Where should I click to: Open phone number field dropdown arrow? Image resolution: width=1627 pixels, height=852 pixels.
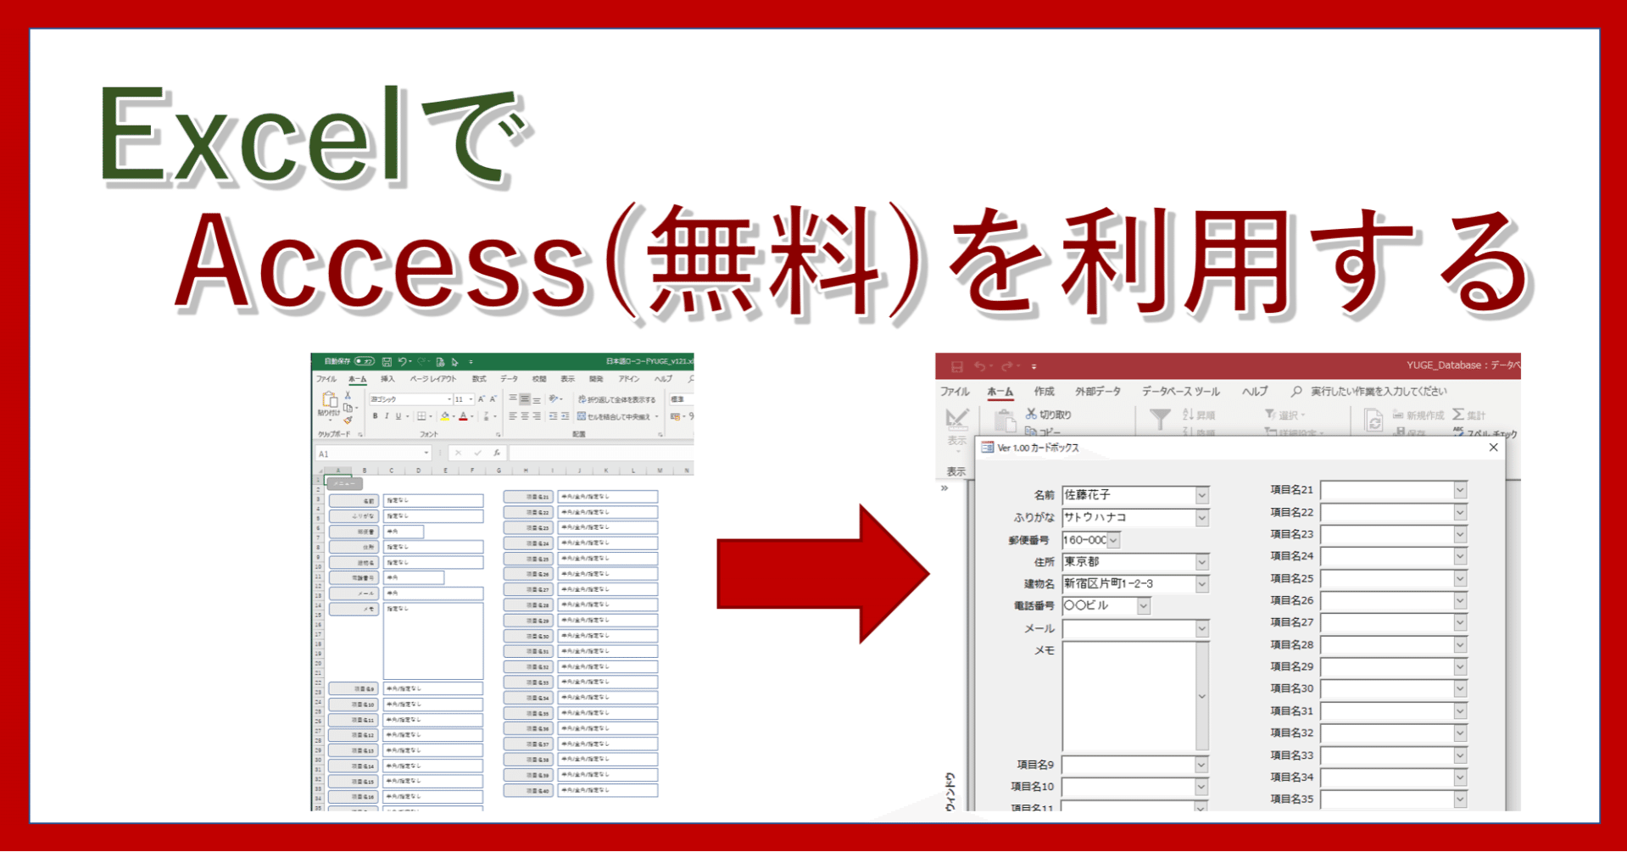coord(1144,606)
